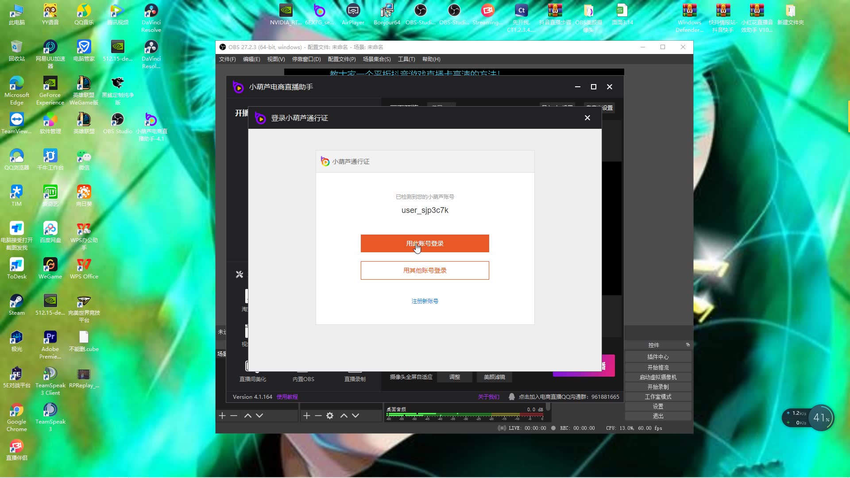Screen dimensions: 850x478
Task: Open YY语音 desktop shortcut
Action: (x=50, y=14)
